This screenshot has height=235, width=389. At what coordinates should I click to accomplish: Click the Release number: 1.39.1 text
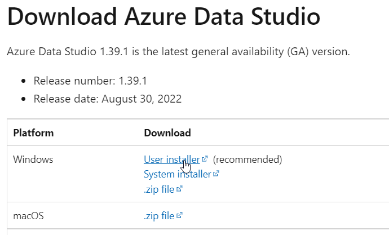[x=90, y=81]
